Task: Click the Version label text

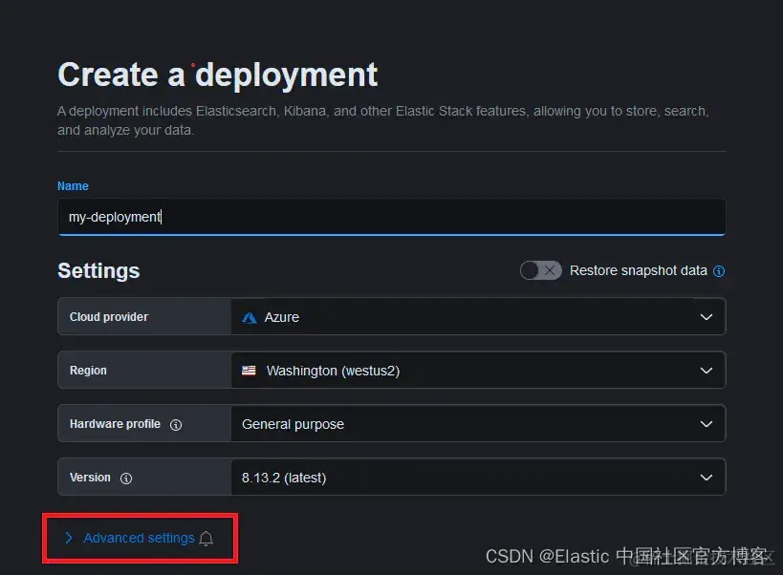Action: (90, 478)
